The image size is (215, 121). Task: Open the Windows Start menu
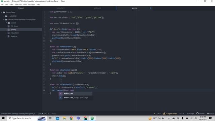tap(3, 118)
